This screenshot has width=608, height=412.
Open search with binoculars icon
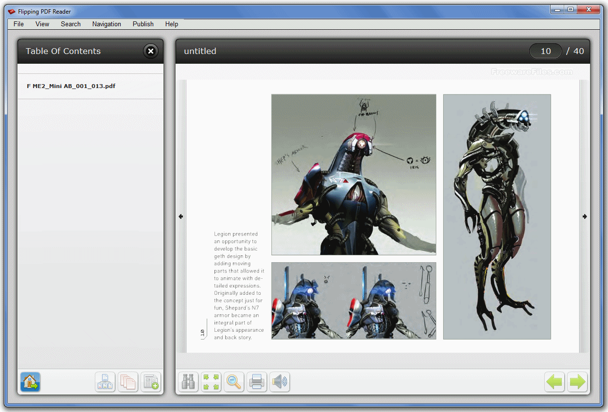click(188, 382)
